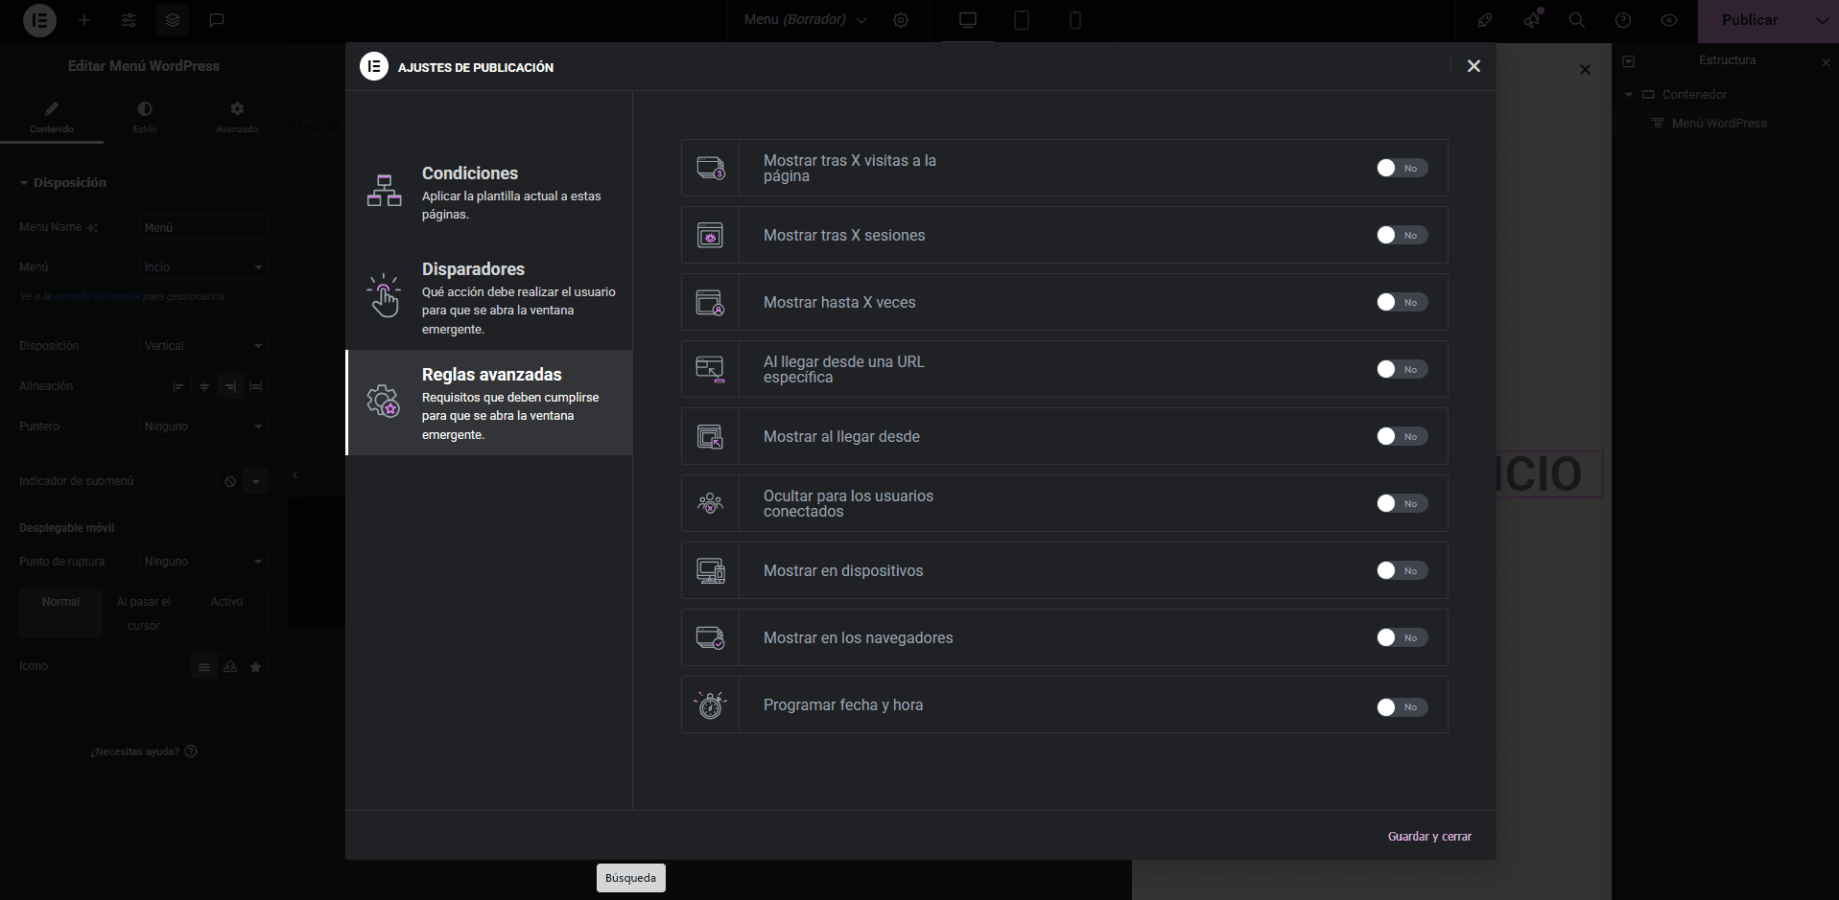Enable Mostrar tras X sesiones toggle

tap(1403, 235)
